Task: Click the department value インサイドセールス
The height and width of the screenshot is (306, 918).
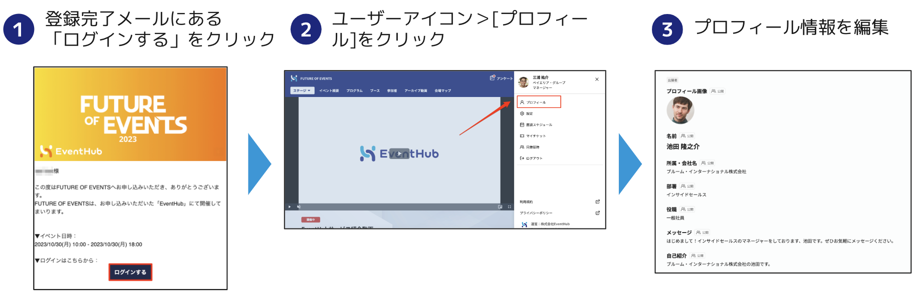Action: 686,194
